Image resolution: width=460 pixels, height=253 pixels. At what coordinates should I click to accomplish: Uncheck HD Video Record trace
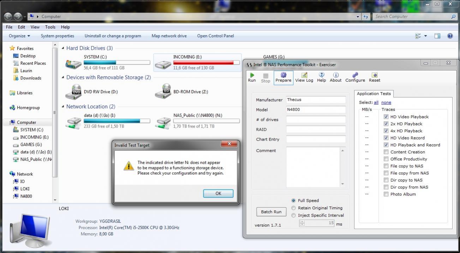tap(386, 138)
